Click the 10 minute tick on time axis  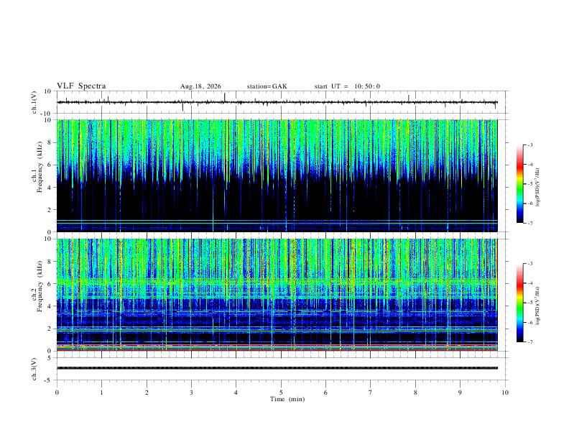[x=505, y=393]
